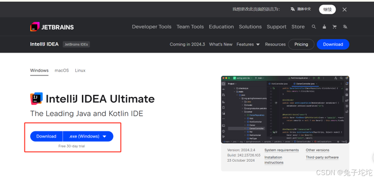The width and height of the screenshot is (374, 179).
Task: Open the shopping cart icon
Action: (334, 27)
